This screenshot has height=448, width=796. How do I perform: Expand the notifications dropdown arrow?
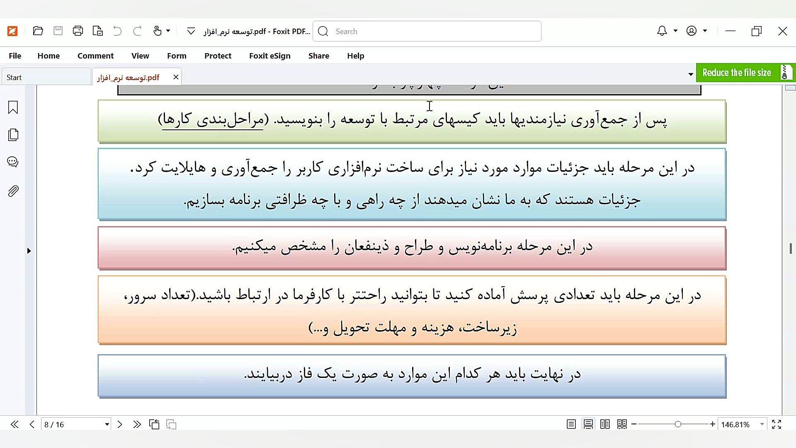point(675,31)
